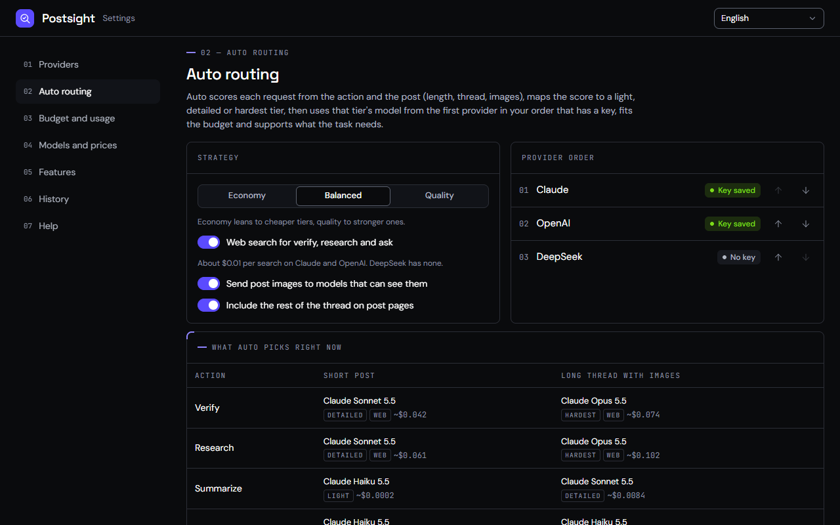Open the Providers settings section
The width and height of the screenshot is (840, 525).
click(x=88, y=64)
